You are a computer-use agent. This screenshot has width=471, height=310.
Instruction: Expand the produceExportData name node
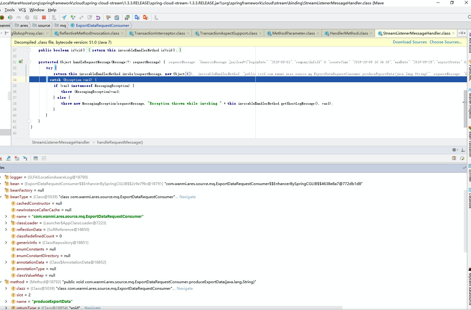click(6, 302)
